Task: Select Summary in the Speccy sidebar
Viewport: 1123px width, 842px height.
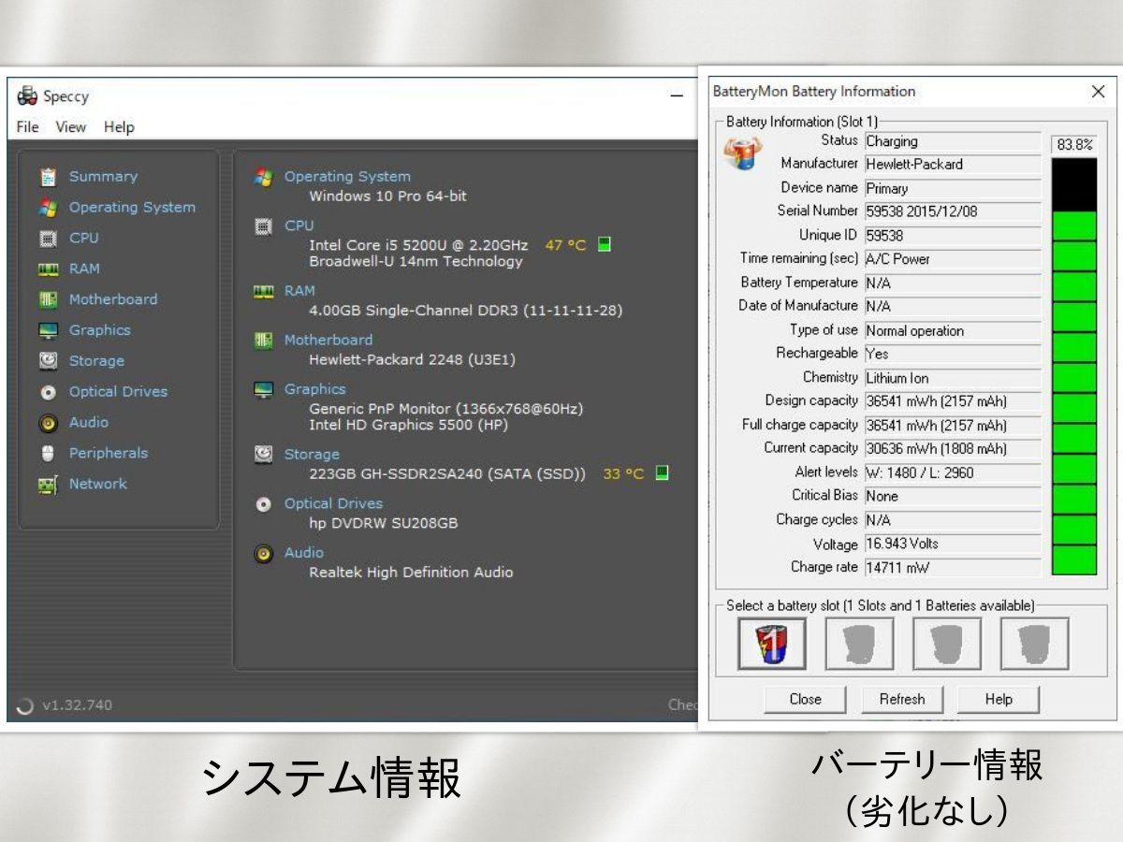Action: point(103,177)
